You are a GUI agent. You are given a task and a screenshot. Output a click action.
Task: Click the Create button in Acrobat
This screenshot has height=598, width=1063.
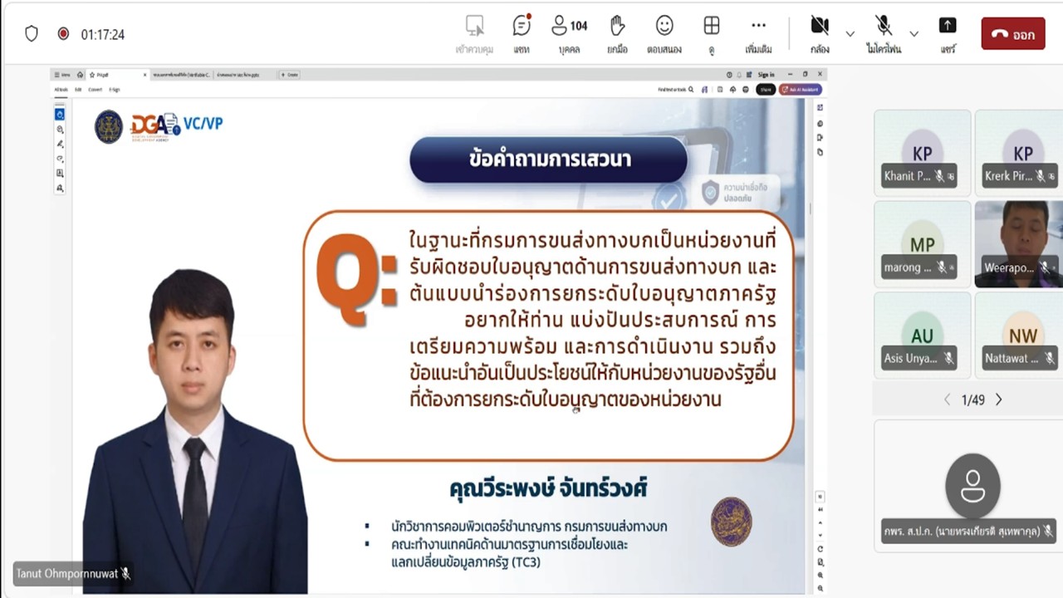coord(289,75)
